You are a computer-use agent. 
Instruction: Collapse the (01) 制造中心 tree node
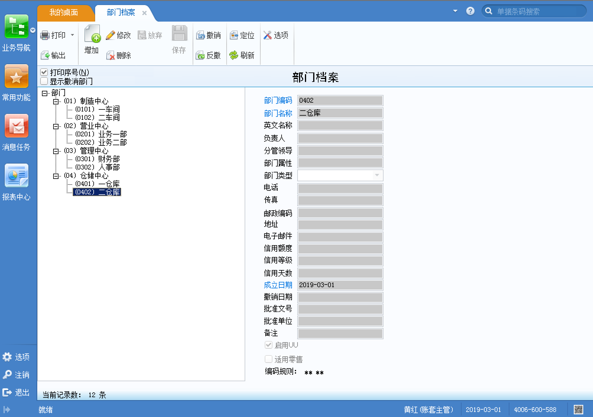point(56,101)
